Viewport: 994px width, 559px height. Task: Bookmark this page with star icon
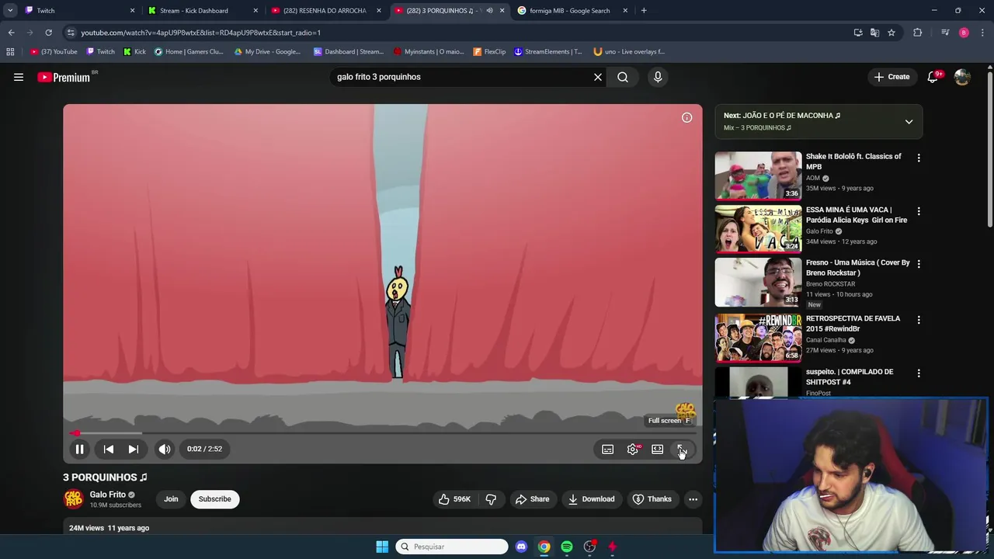pyautogui.click(x=891, y=33)
